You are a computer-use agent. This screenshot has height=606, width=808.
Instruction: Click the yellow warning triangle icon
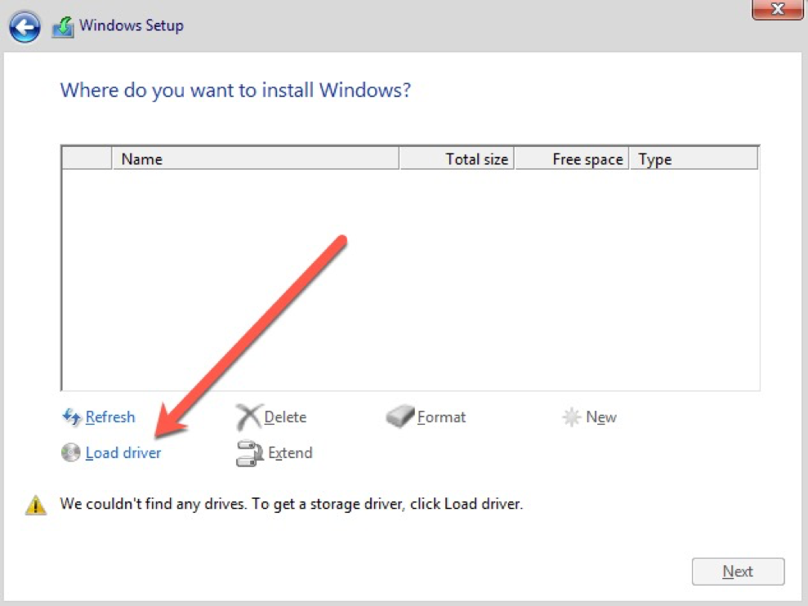point(36,505)
